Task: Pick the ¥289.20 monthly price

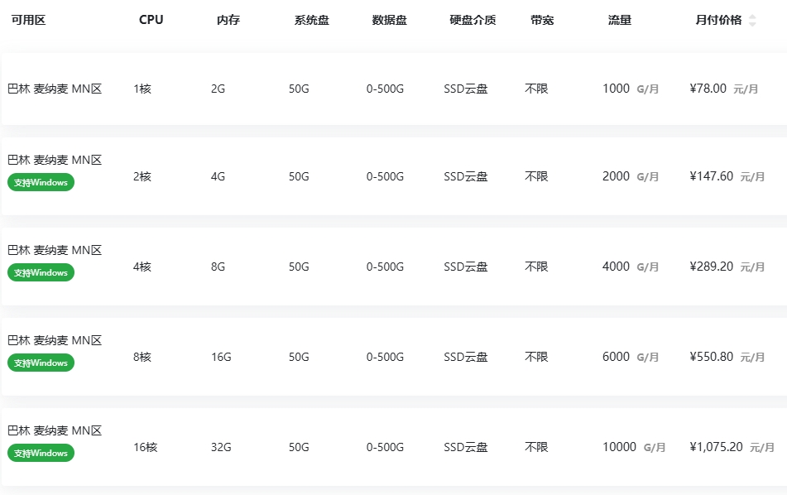Action: click(711, 267)
